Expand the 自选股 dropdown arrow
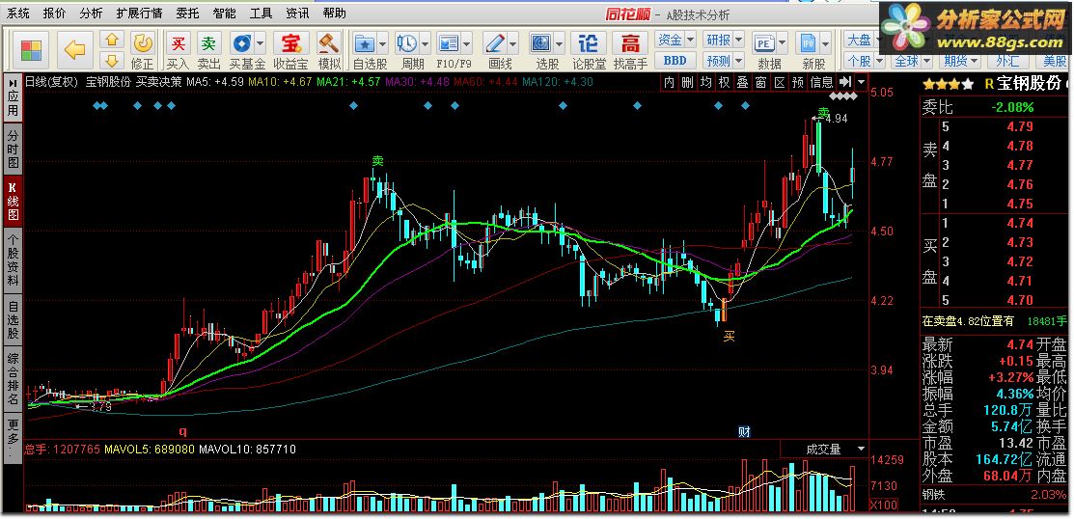Viewport: 1074px width, 519px height. (382, 44)
